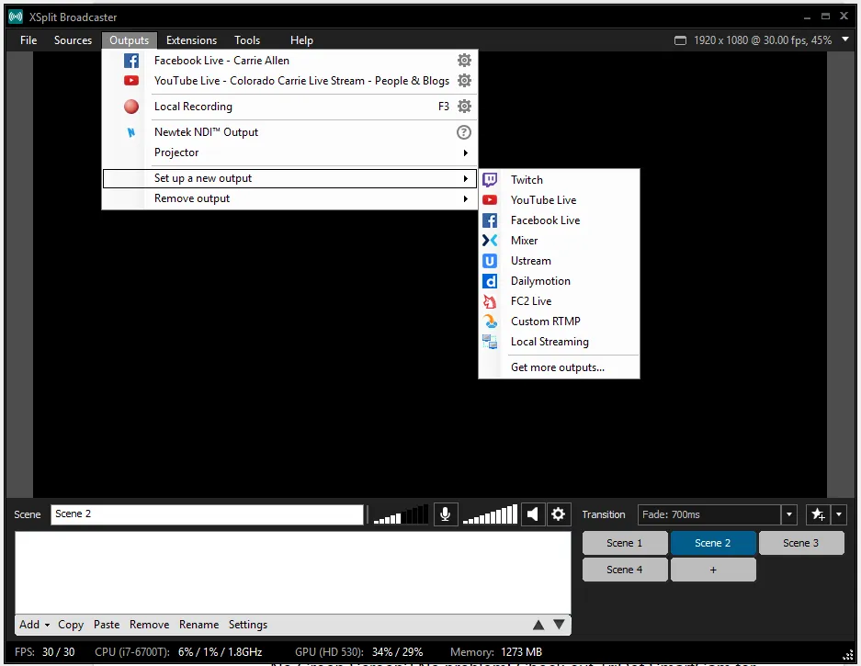861x666 pixels.
Task: Toggle microphone mute button
Action: coord(446,514)
